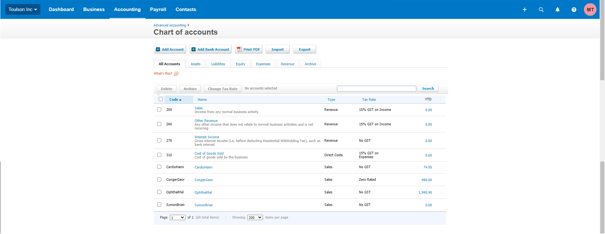The image size is (605, 234).
Task: Click the Add Bank Account button
Action: 210,49
